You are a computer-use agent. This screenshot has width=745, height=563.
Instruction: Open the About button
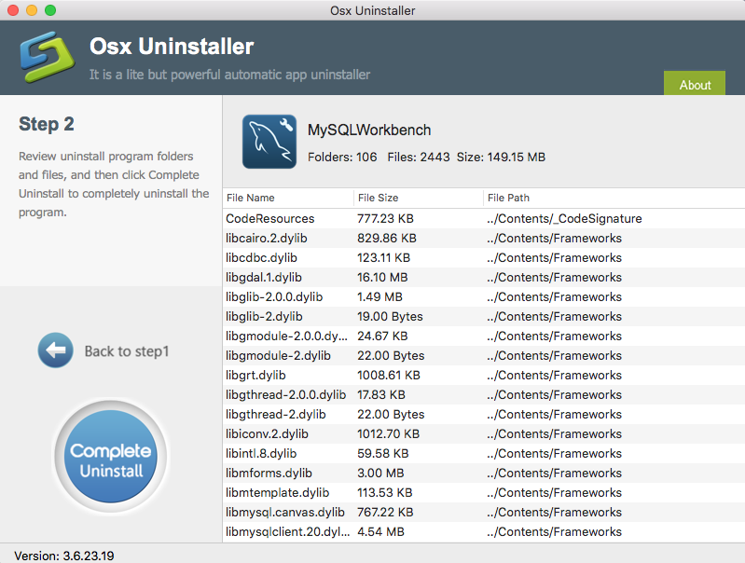pyautogui.click(x=695, y=84)
